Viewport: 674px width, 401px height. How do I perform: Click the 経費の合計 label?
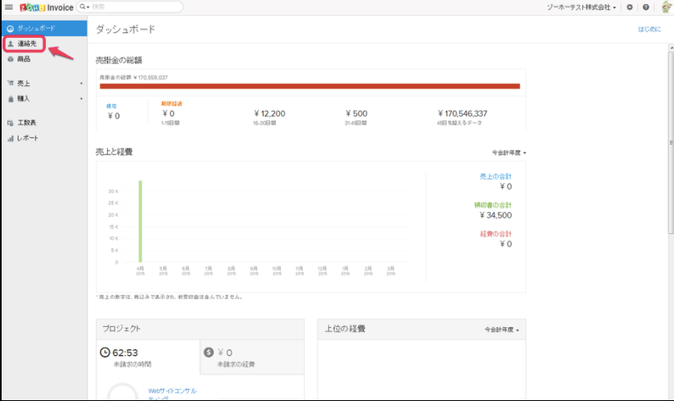pos(495,234)
